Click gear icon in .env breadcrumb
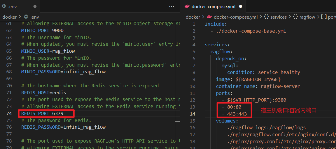This screenshot has height=149, width=336. pyautogui.click(x=26, y=17)
